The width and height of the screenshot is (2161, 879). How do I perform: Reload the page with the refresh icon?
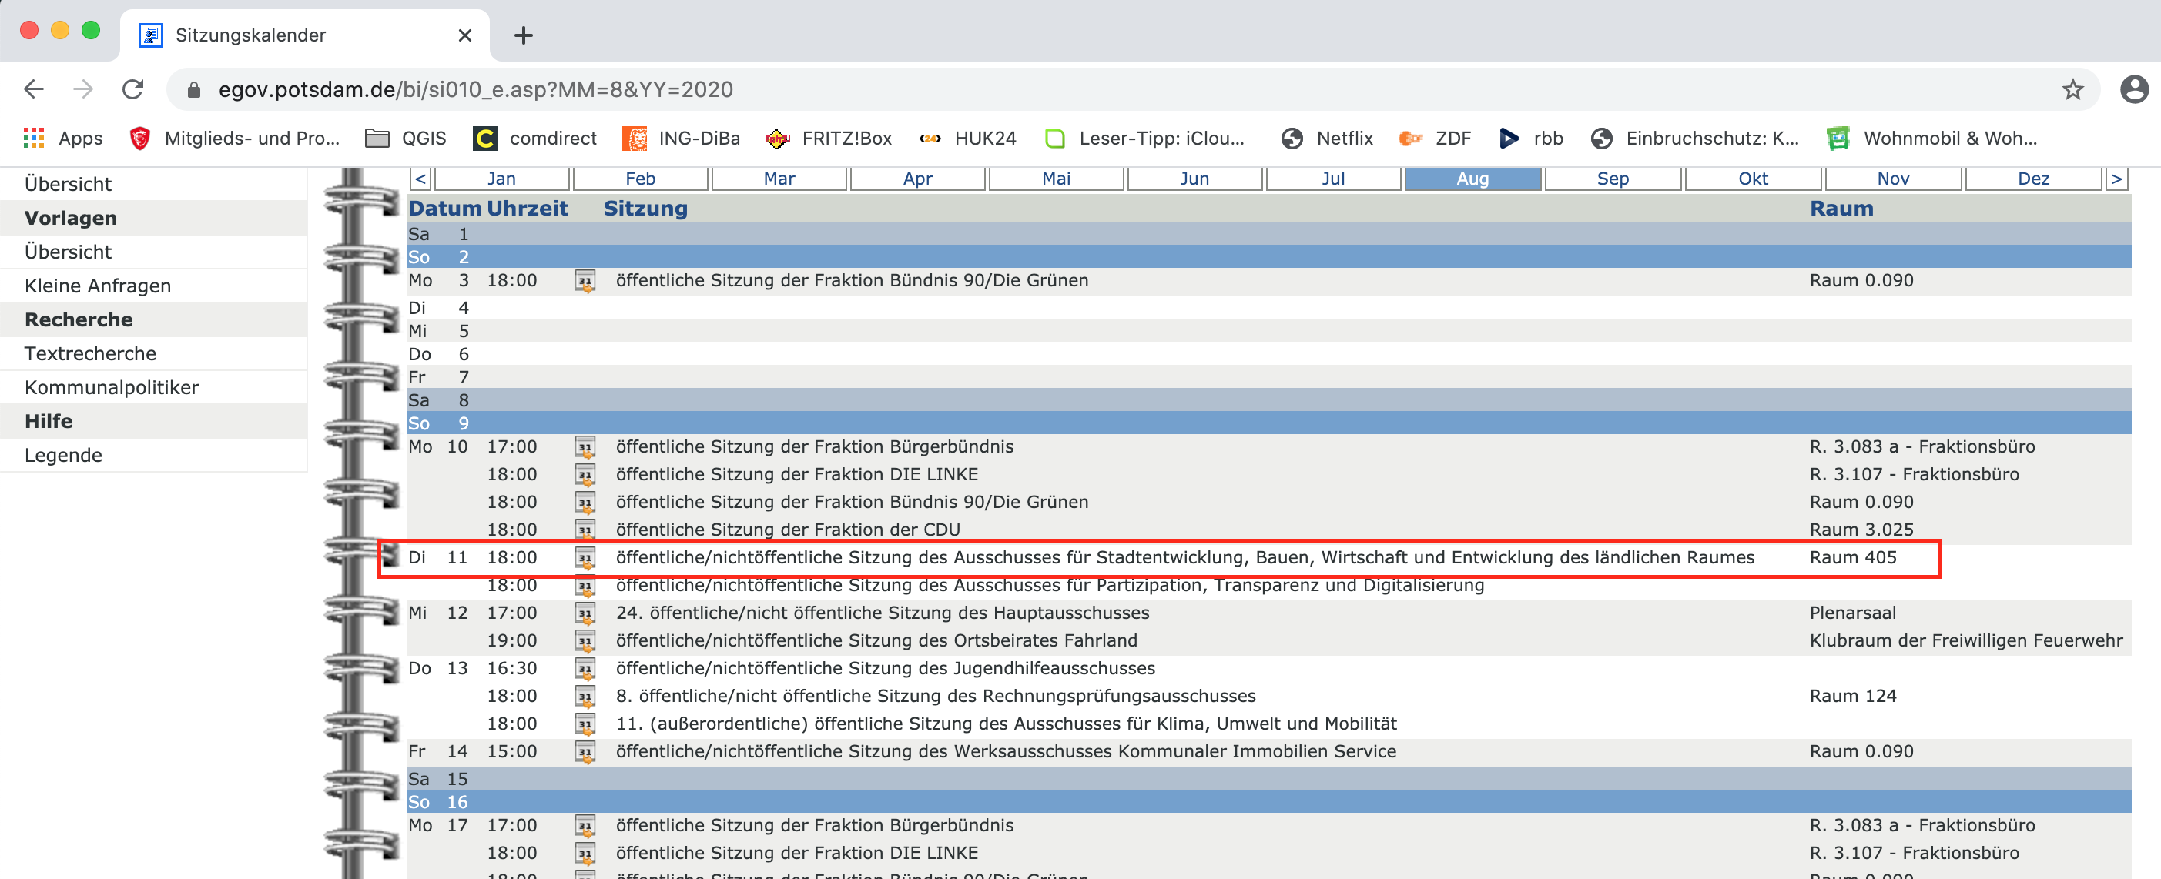point(133,90)
